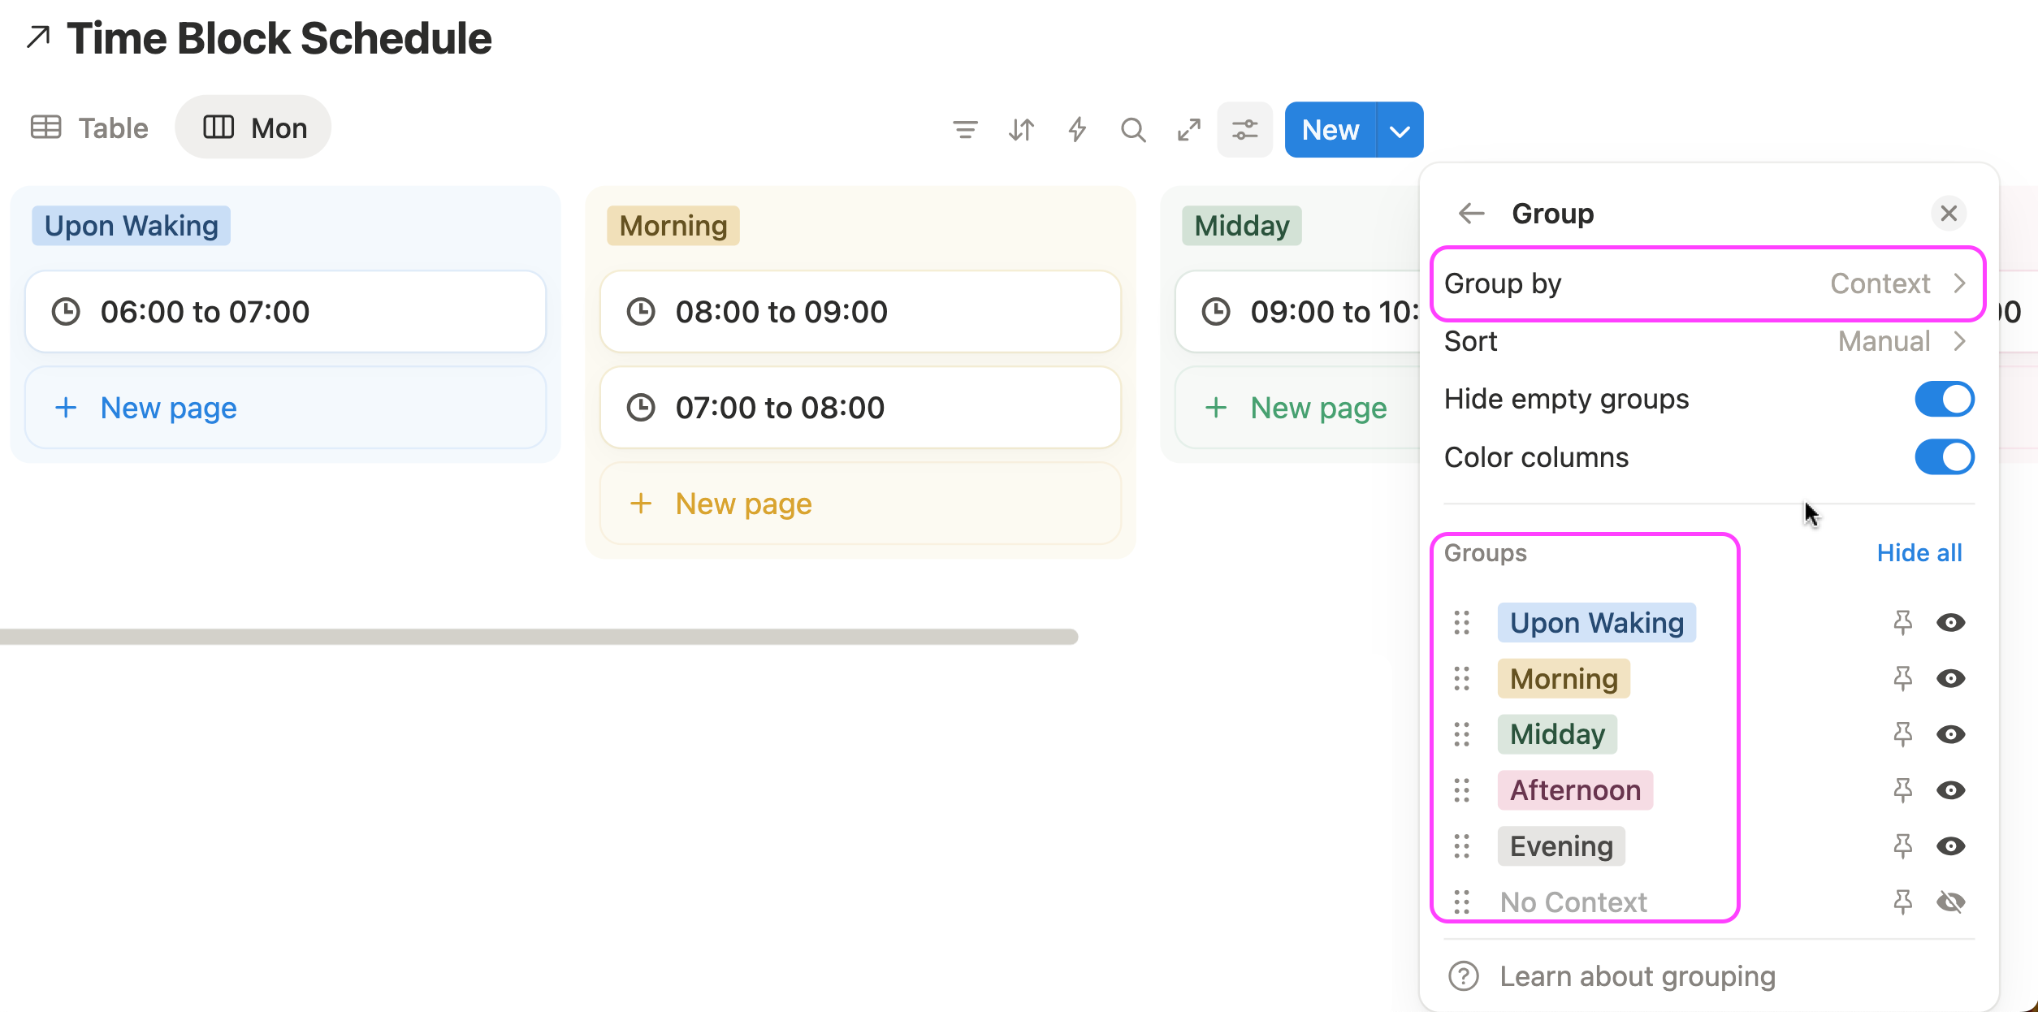
Task: Switch to the Table view tab
Action: point(90,128)
